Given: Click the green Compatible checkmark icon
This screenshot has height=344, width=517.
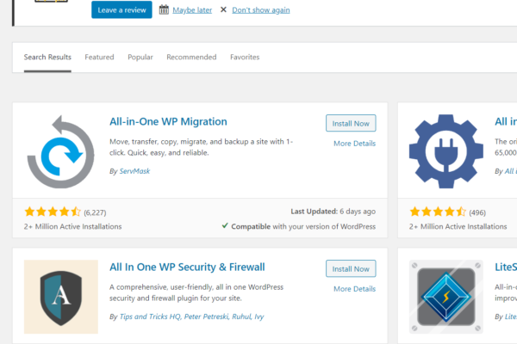Looking at the screenshot, I should point(225,226).
